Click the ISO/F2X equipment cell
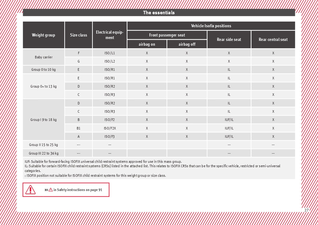Image resolution: width=318 pixels, height=225 pixels. pyautogui.click(x=110, y=128)
